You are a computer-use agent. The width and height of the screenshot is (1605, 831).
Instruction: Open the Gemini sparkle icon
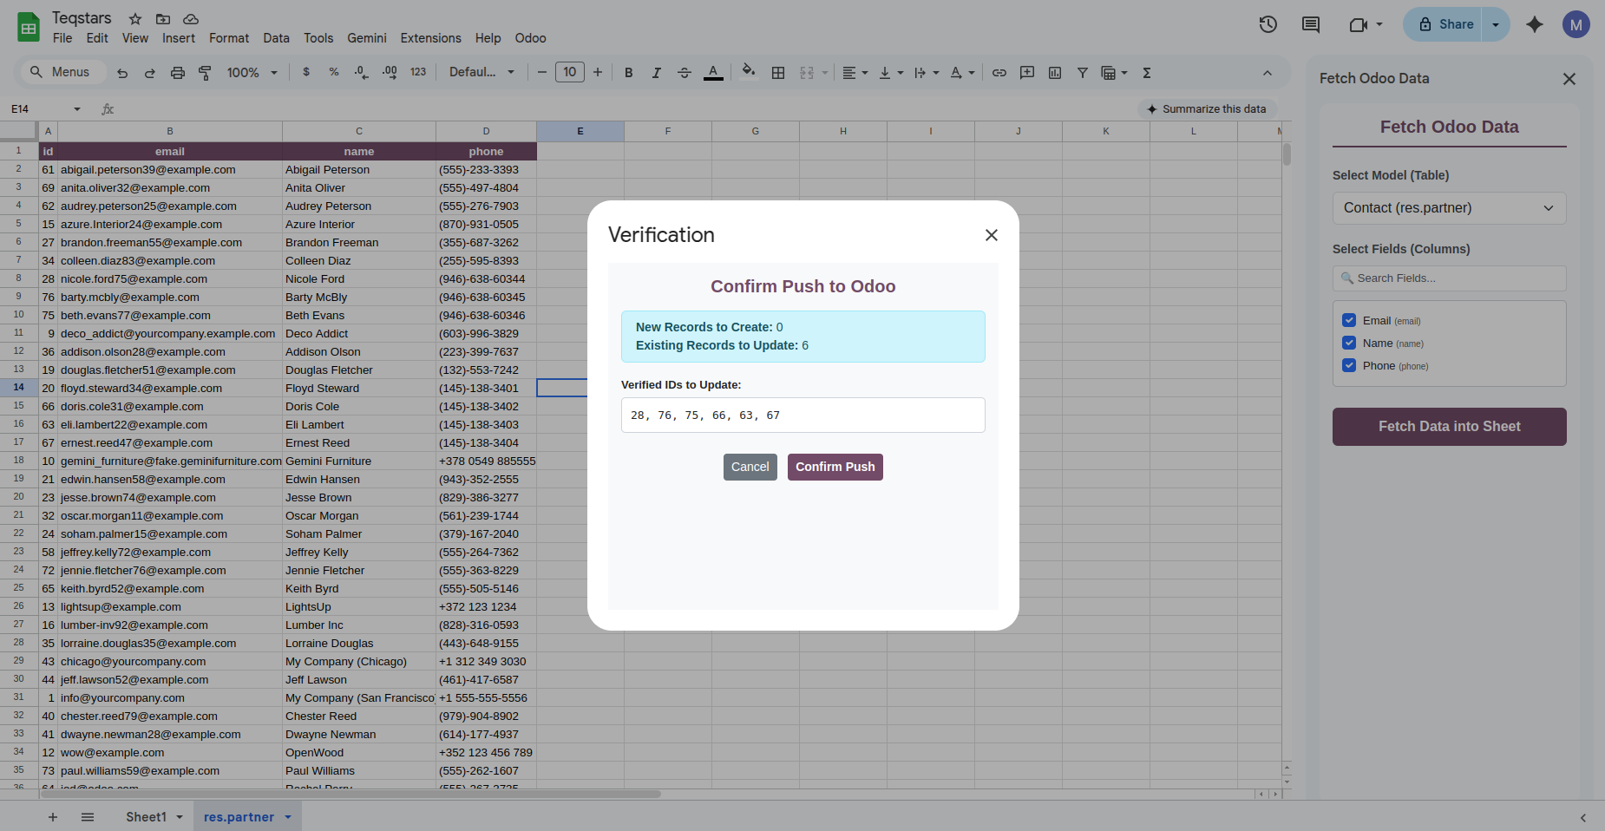(1535, 24)
